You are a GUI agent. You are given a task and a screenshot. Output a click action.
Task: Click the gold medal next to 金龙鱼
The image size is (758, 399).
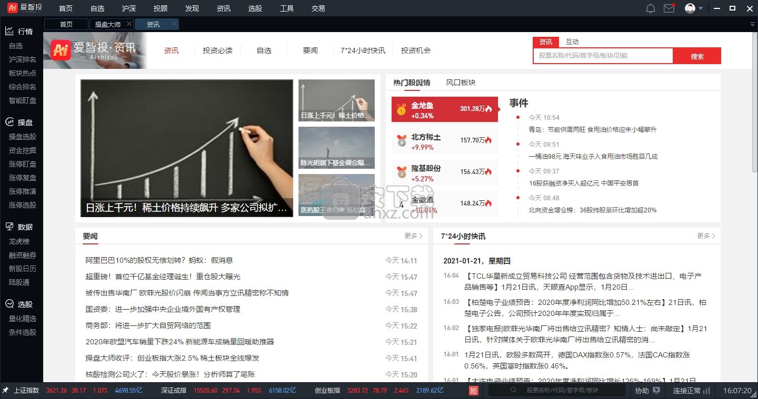[402, 109]
